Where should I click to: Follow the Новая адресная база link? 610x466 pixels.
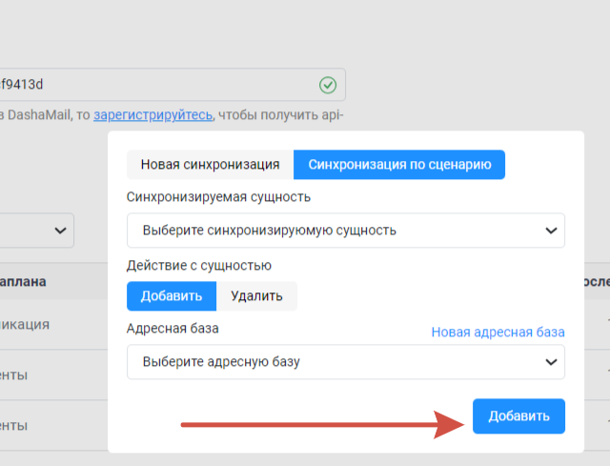[498, 332]
